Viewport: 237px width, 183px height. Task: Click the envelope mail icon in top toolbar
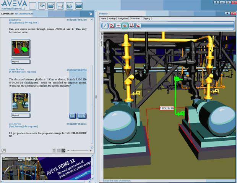(x=79, y=6)
